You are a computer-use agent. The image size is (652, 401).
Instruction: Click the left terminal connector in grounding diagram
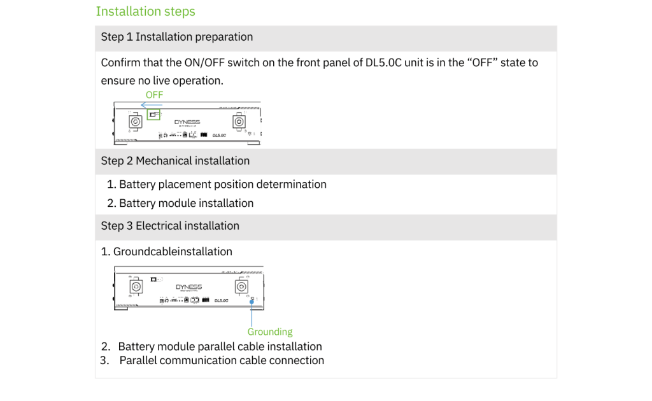(x=136, y=287)
